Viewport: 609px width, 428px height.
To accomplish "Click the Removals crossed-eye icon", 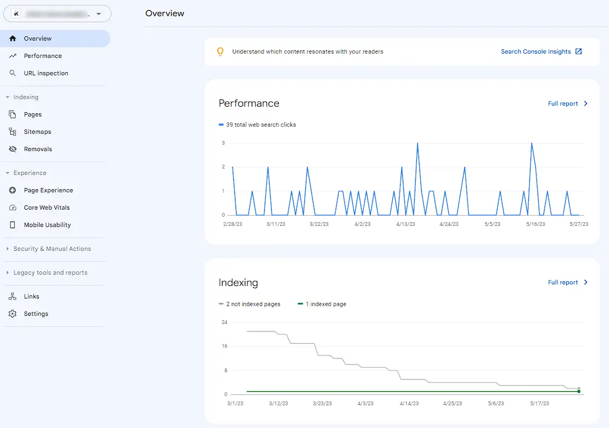I will (x=13, y=149).
